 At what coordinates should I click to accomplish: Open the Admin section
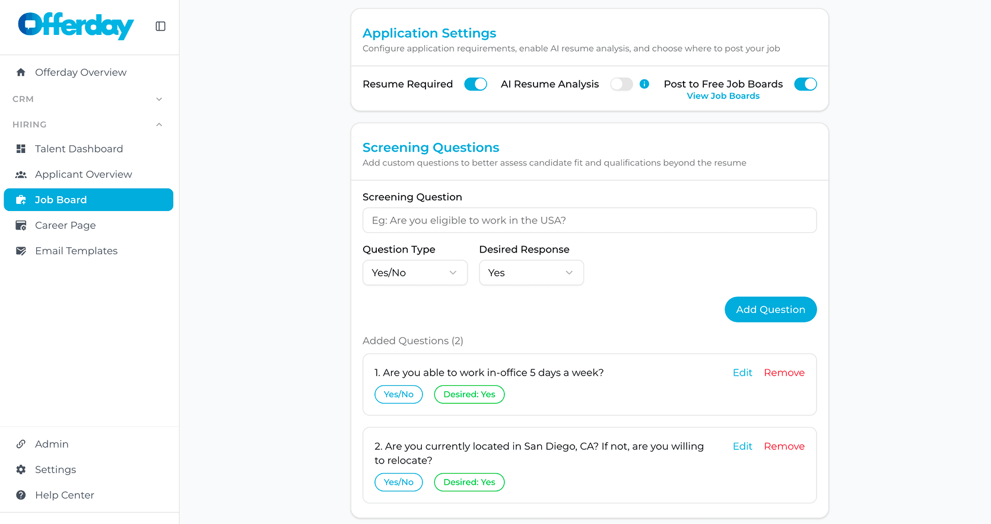point(88,444)
